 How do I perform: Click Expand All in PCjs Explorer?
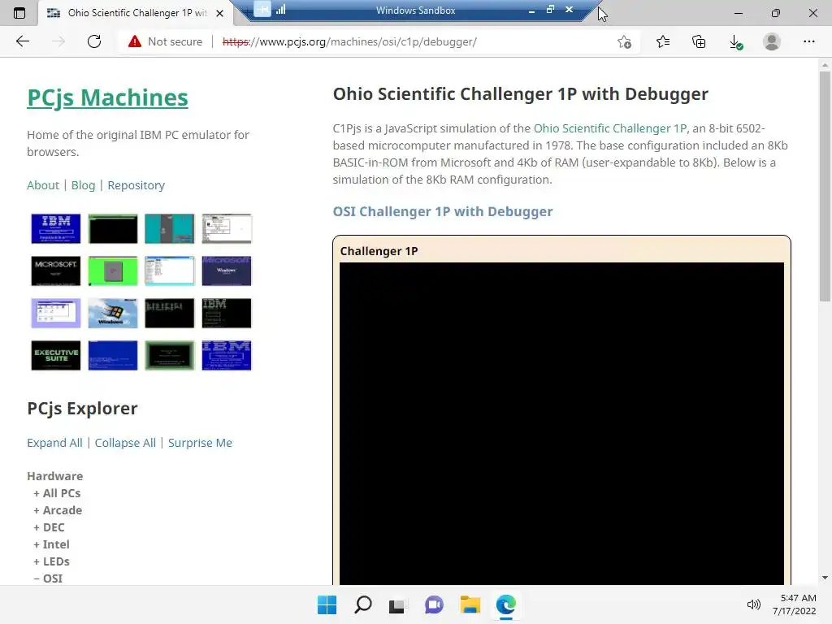[54, 443]
